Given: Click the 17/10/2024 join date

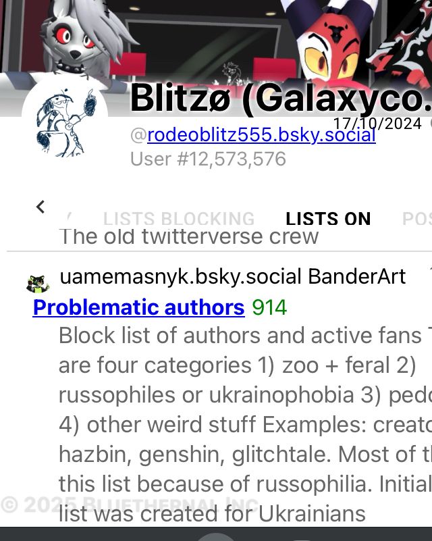Looking at the screenshot, I should click(x=377, y=124).
